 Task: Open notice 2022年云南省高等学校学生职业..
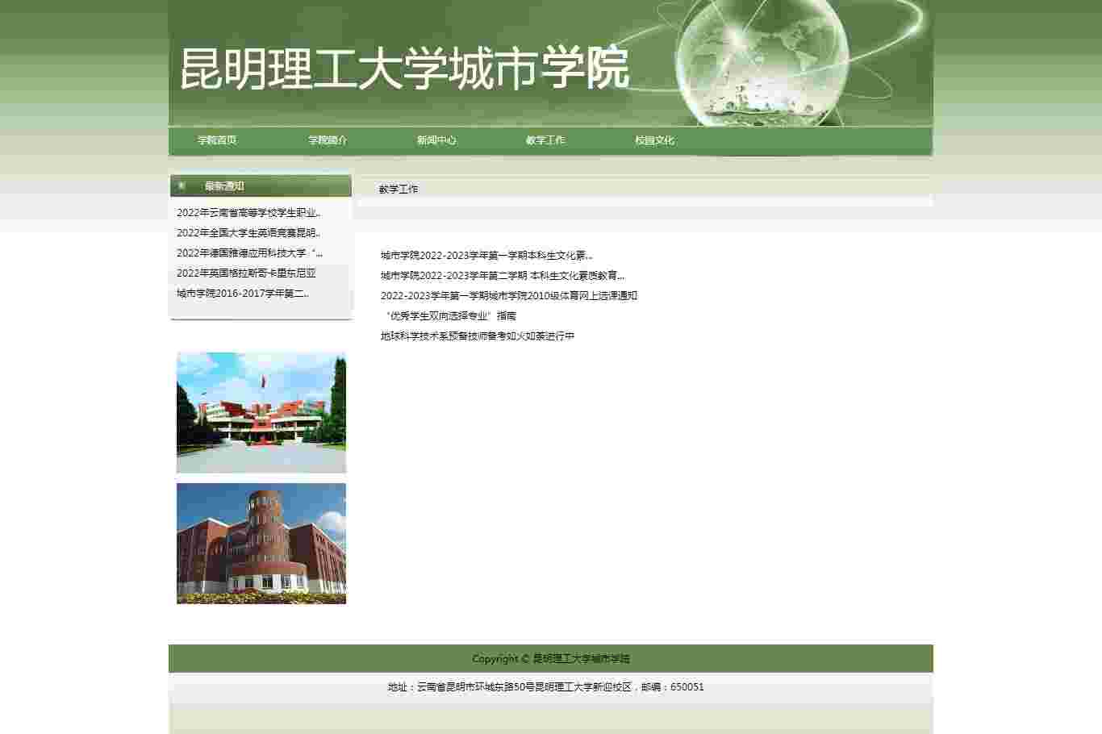coord(248,213)
